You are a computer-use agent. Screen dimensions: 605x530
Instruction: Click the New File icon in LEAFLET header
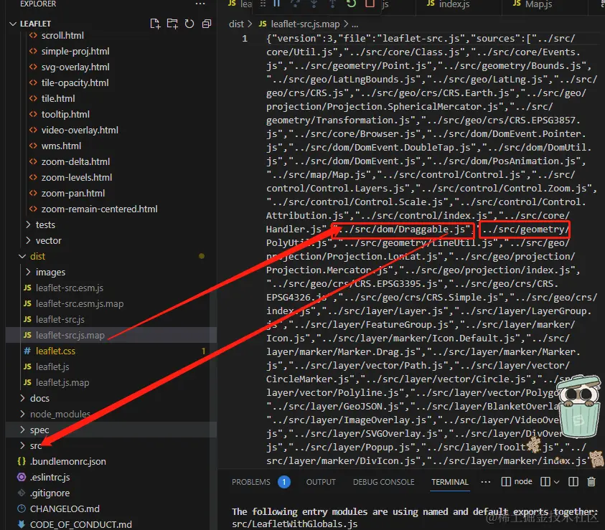pos(155,24)
